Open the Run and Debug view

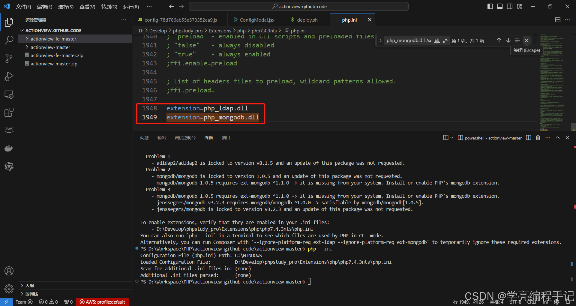coord(9,76)
